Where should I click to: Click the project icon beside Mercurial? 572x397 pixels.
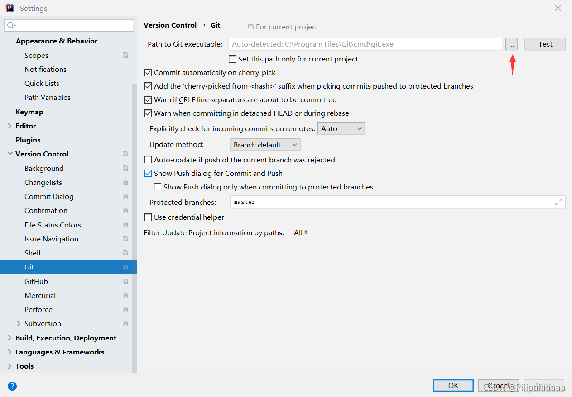[125, 295]
